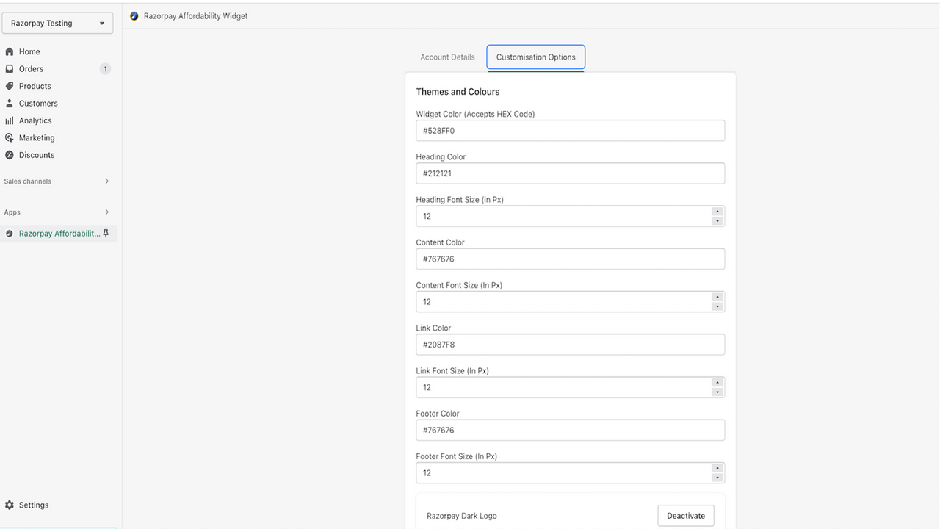The height and width of the screenshot is (529, 940).
Task: Expand the Sales channels section
Action: (107, 181)
